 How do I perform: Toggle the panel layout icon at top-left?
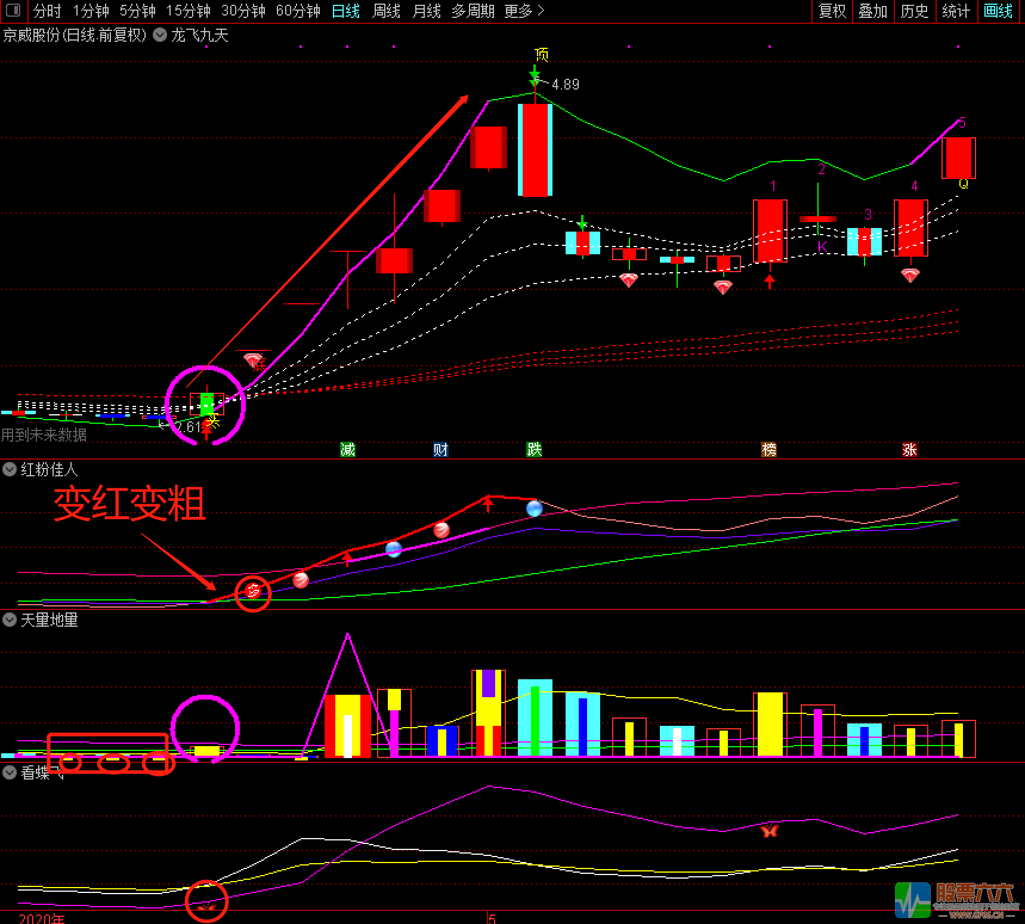(x=13, y=11)
